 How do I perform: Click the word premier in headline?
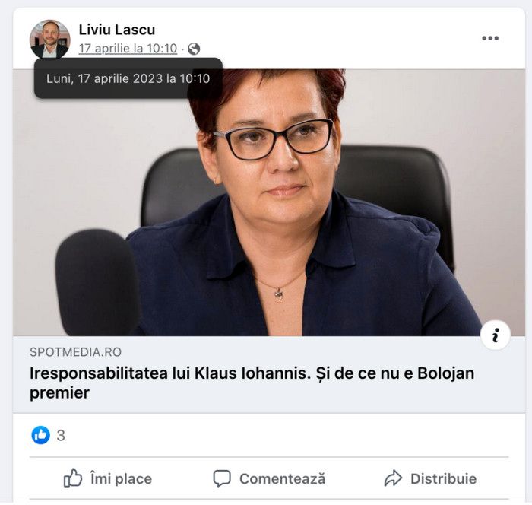60,393
